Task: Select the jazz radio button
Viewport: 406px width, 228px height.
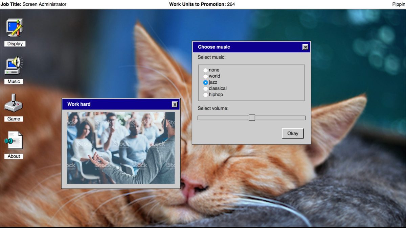Action: pos(205,82)
